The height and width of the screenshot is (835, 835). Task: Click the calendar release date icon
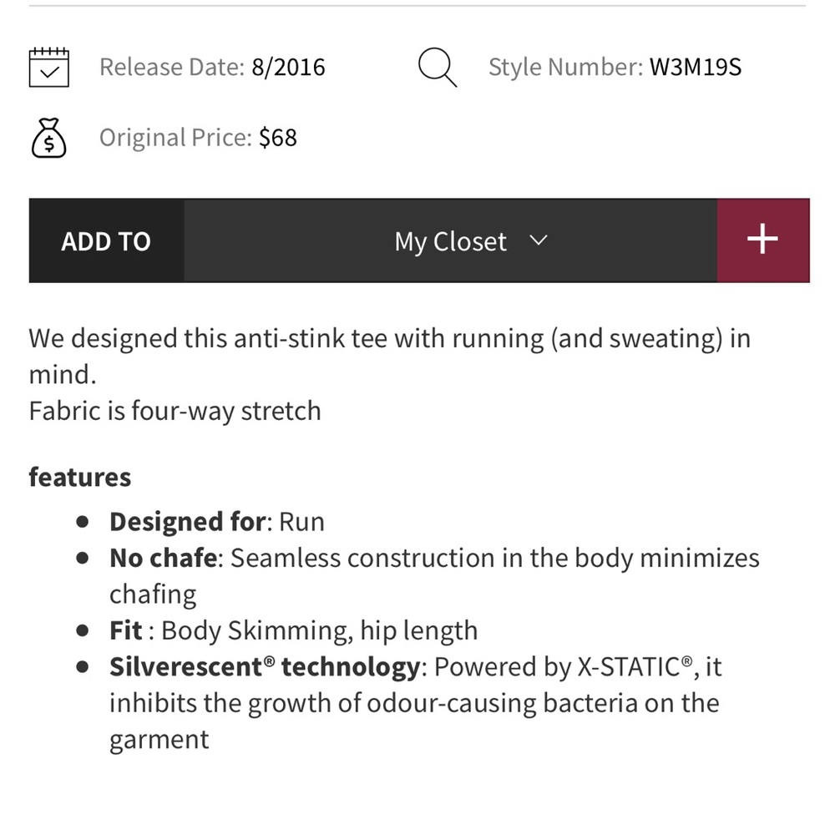(x=48, y=66)
